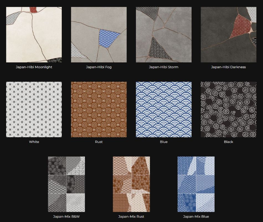Click the "Japan-Mix Rust" caption label
This screenshot has width=263, height=222.
click(131, 216)
